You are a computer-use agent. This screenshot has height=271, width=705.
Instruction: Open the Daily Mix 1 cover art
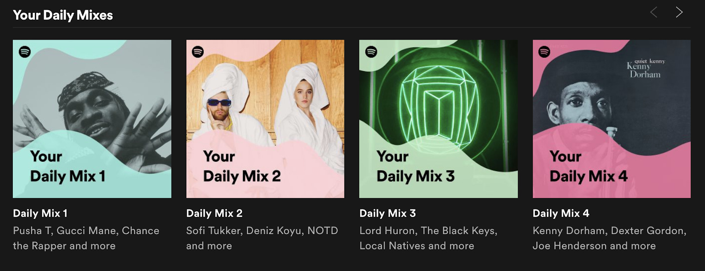point(92,119)
